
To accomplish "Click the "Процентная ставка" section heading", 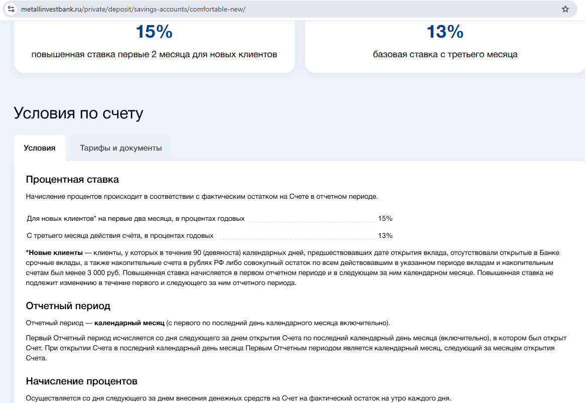I will [72, 179].
